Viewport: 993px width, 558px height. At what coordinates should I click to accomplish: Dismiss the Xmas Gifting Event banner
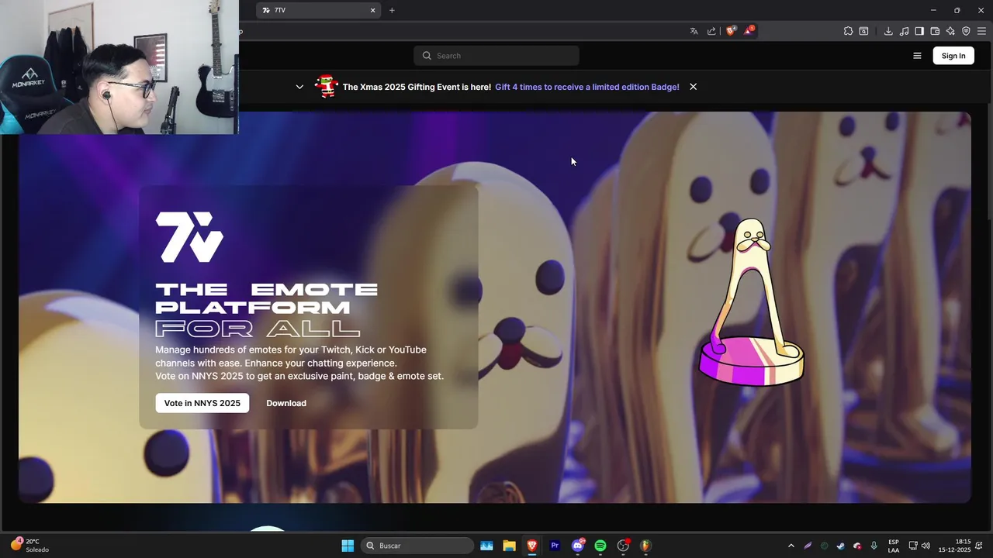tap(693, 87)
